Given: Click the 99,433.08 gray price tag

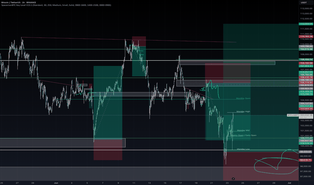Looking at the screenshot, I should click(306, 152).
